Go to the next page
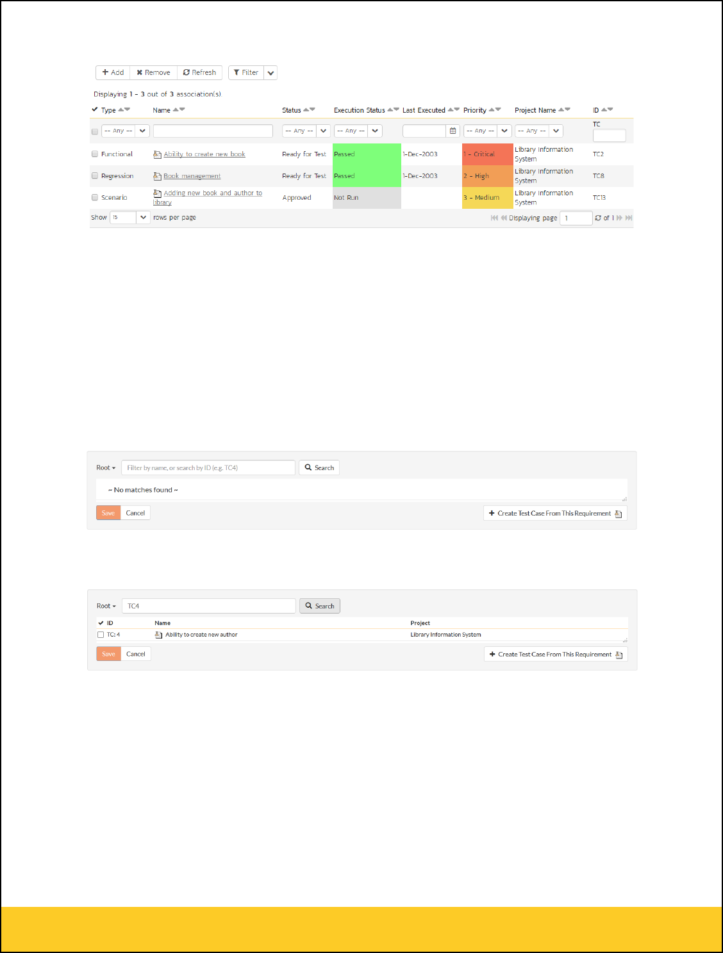This screenshot has height=953, width=723. (620, 218)
